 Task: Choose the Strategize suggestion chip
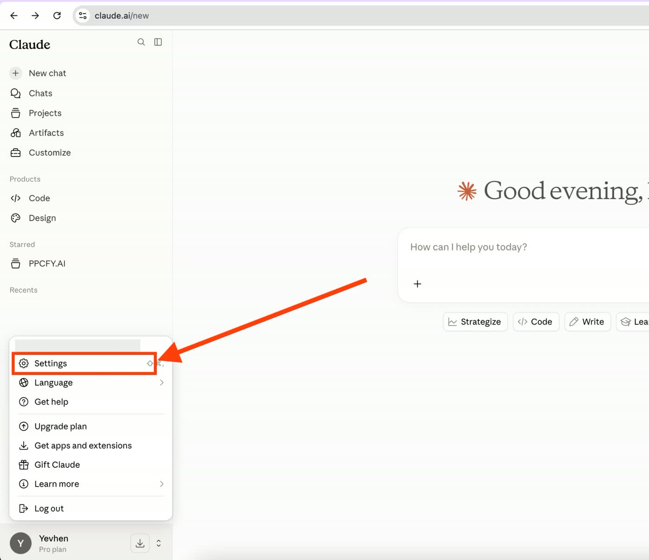tap(475, 322)
